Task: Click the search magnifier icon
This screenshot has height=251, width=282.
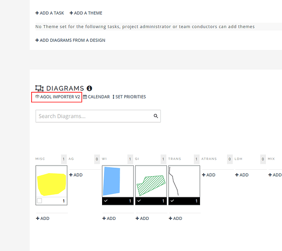Action: 156,116
